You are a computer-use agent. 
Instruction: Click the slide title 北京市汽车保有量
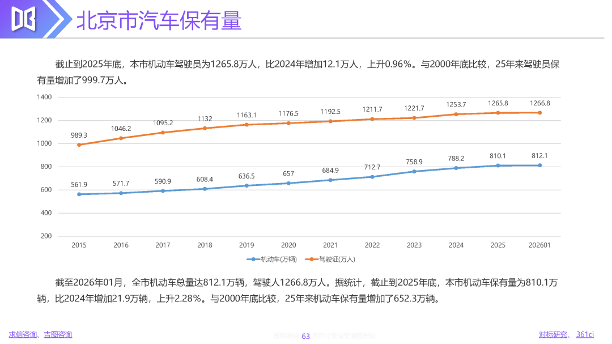coord(159,20)
